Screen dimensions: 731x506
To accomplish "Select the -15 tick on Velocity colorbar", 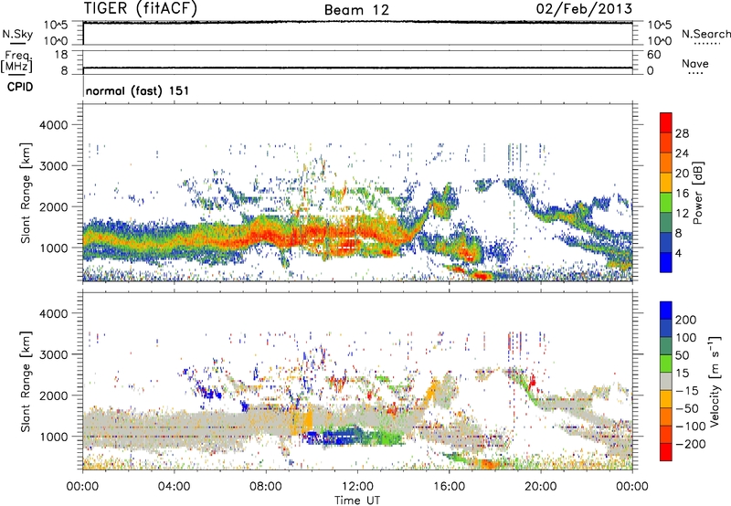I will [687, 390].
